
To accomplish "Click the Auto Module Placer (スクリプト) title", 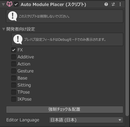I will tap(53, 5).
